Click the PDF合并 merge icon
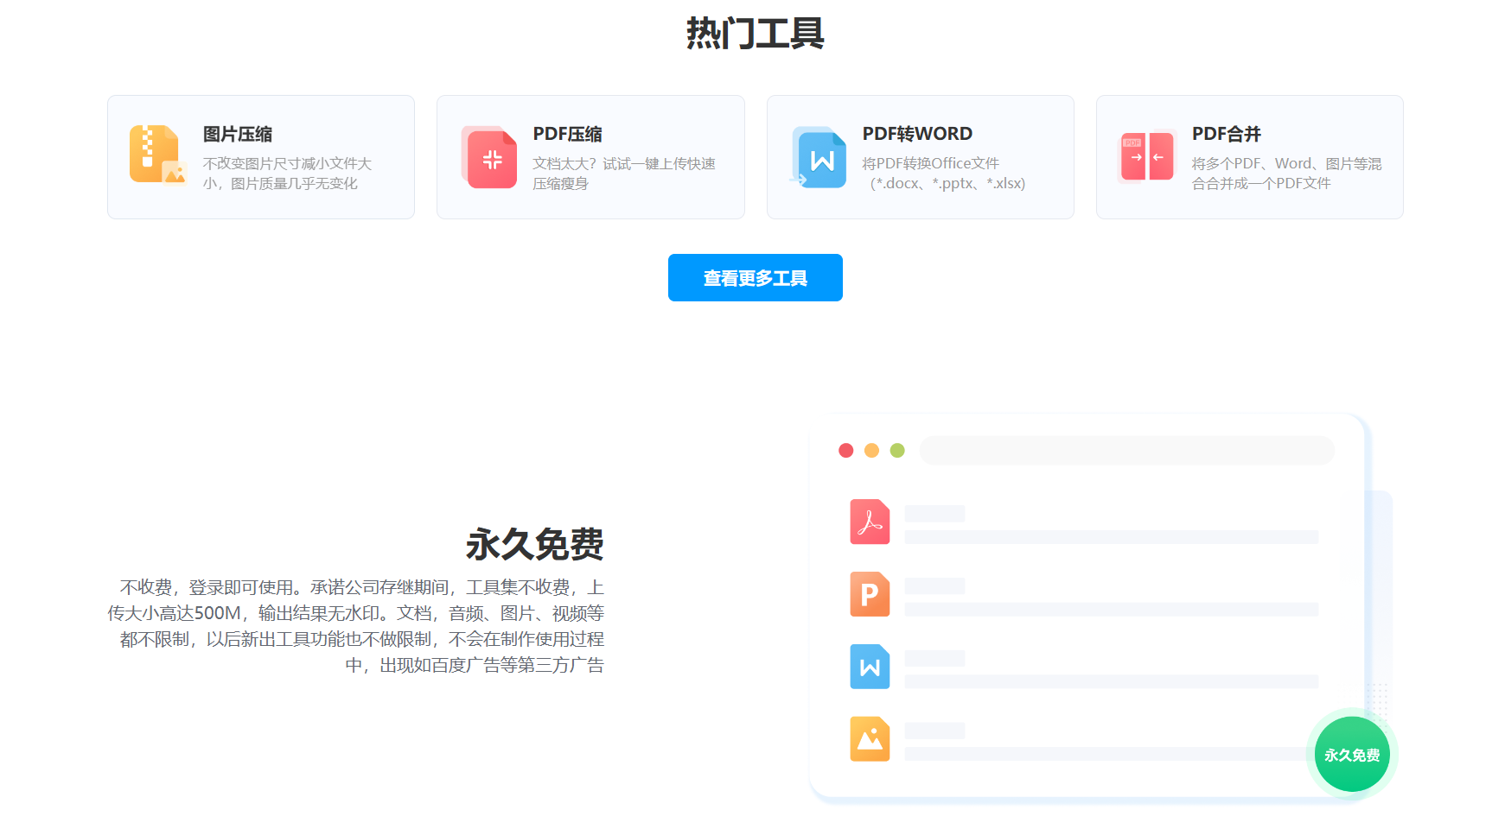 tap(1146, 157)
